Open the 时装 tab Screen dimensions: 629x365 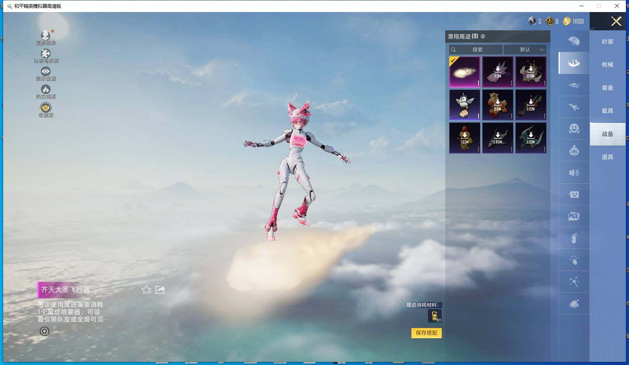pyautogui.click(x=607, y=42)
